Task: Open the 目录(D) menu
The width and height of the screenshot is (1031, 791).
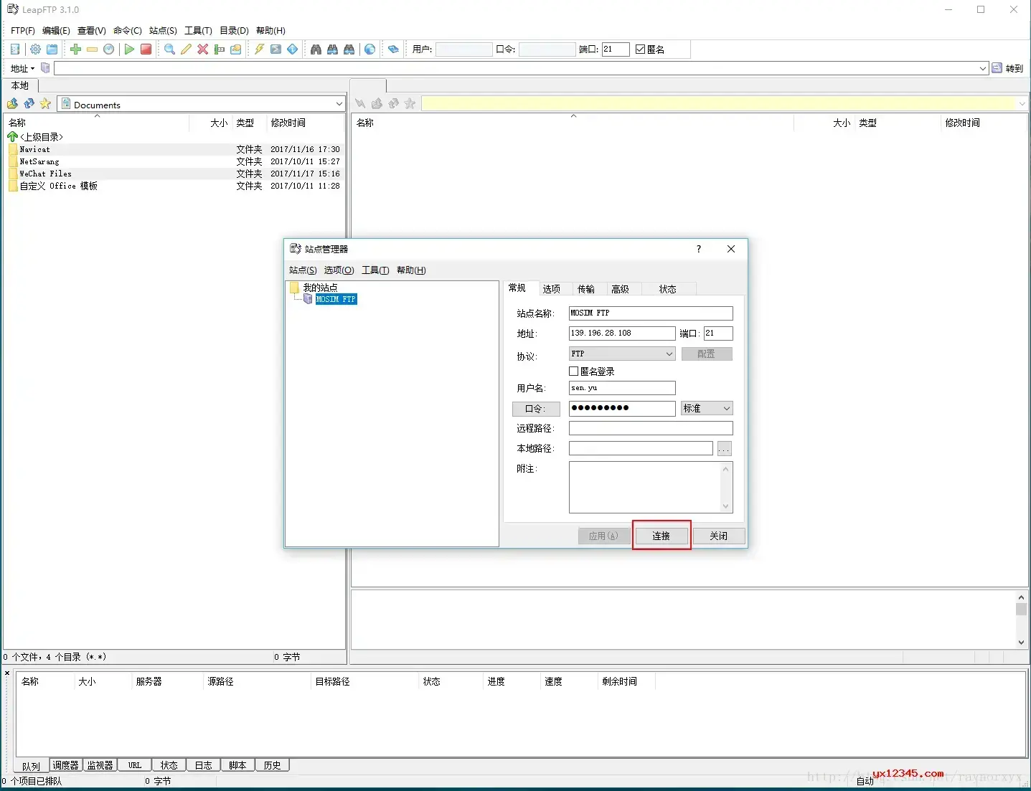Action: point(234,31)
